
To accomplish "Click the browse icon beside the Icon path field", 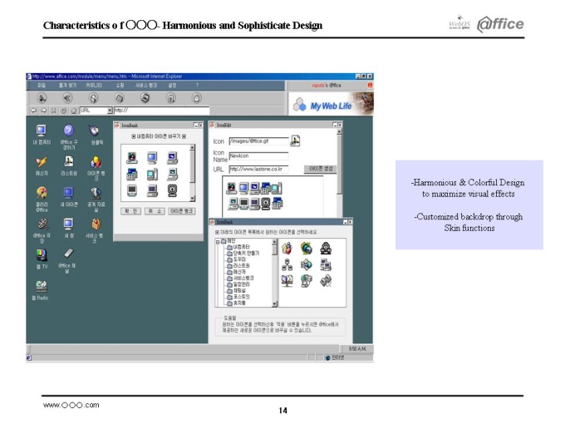I will click(x=295, y=141).
